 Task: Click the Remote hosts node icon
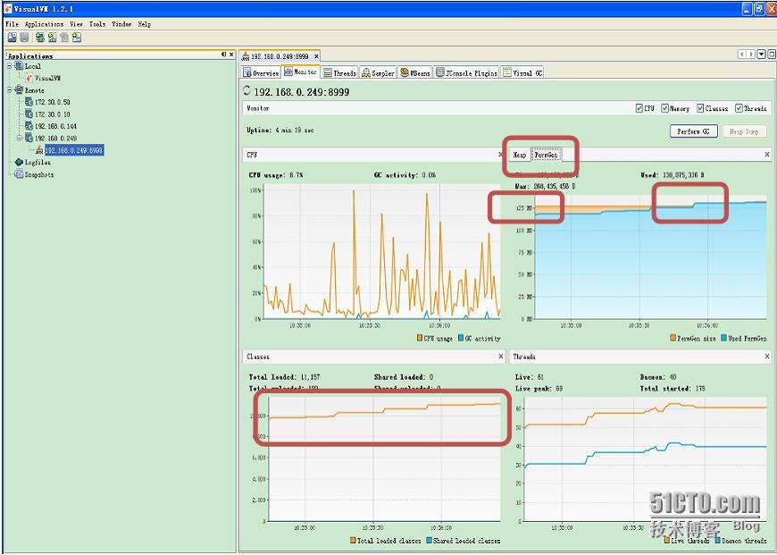(x=19, y=89)
